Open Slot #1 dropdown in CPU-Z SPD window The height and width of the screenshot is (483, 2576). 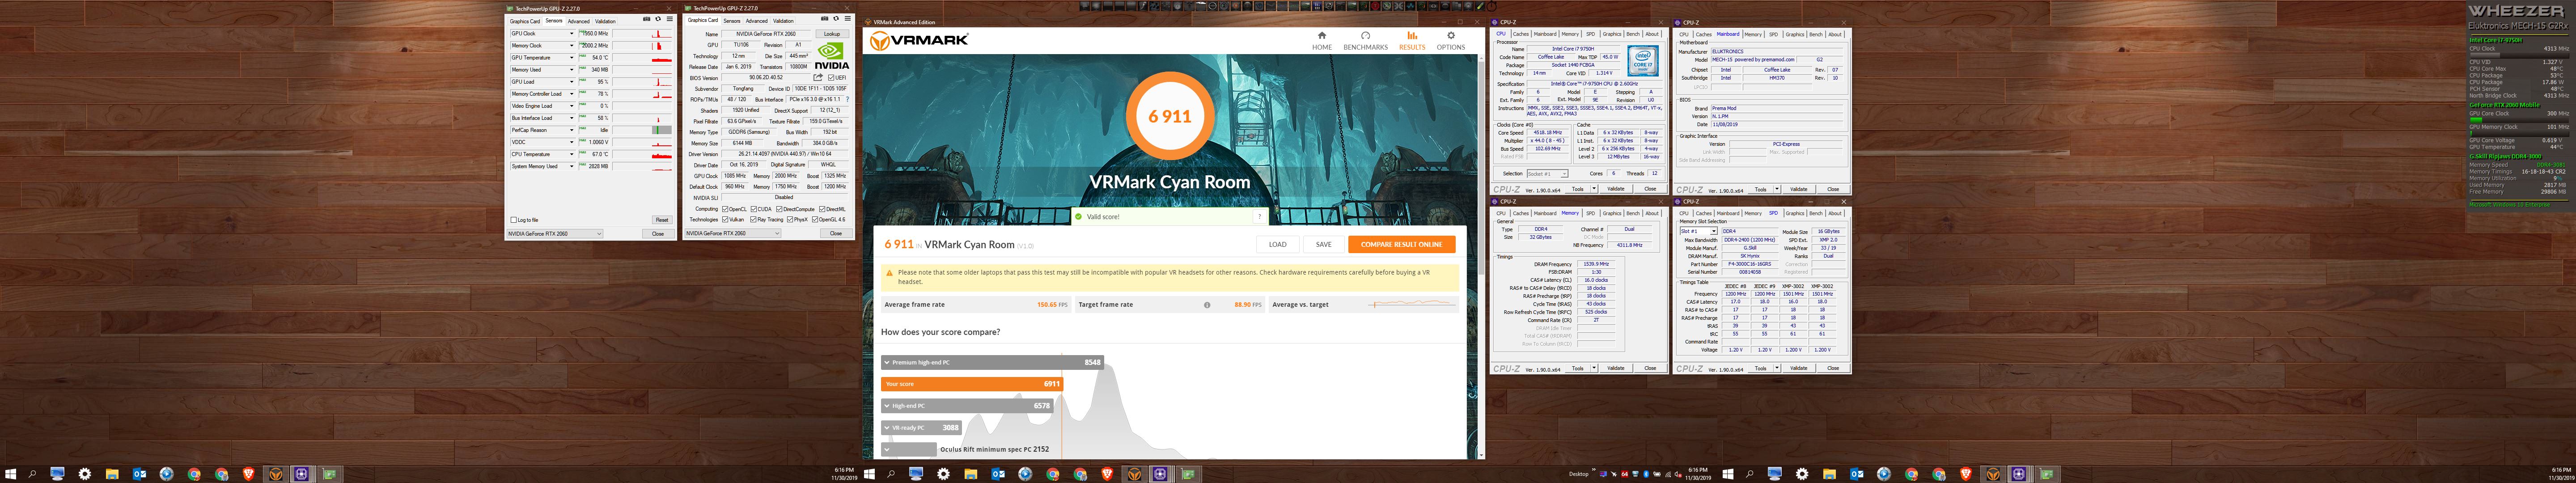(x=1699, y=231)
